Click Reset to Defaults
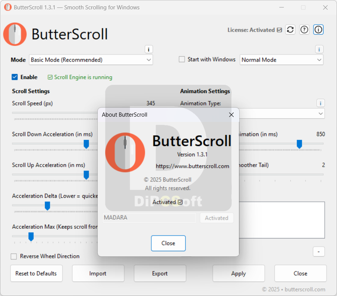 coord(36,274)
